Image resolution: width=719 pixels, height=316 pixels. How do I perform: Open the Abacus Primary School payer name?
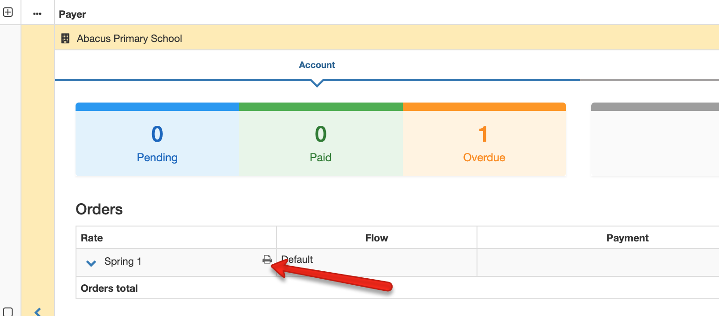tap(129, 39)
